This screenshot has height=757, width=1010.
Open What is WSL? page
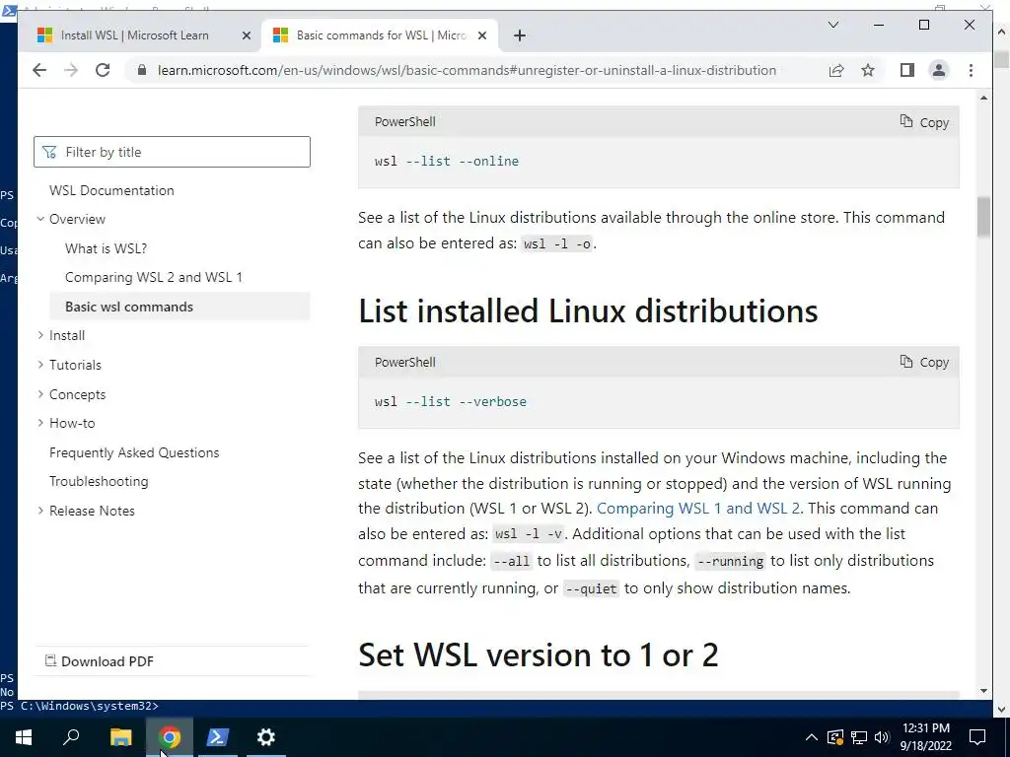coord(106,248)
